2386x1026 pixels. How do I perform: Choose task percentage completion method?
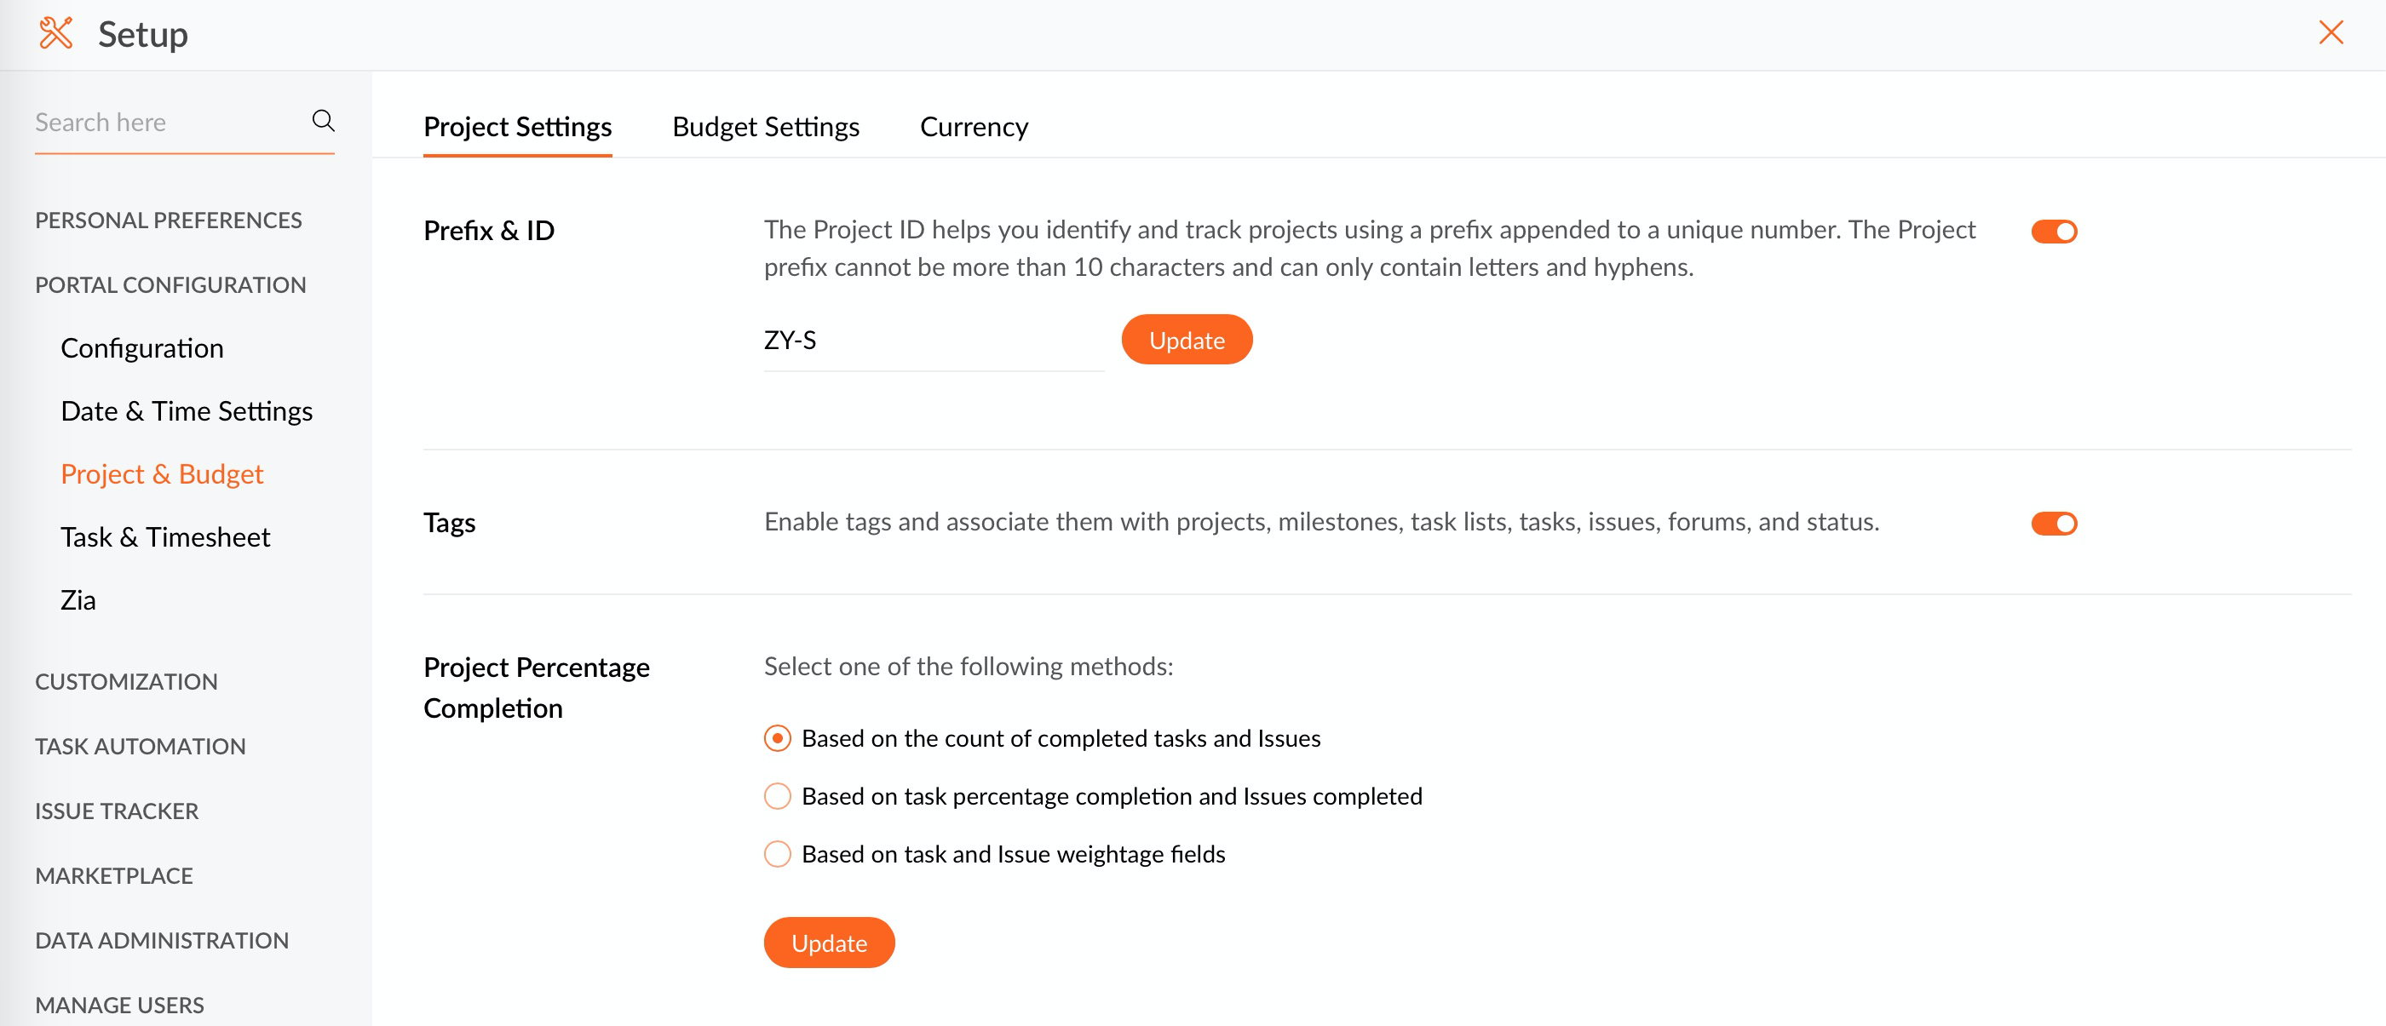coord(777,796)
